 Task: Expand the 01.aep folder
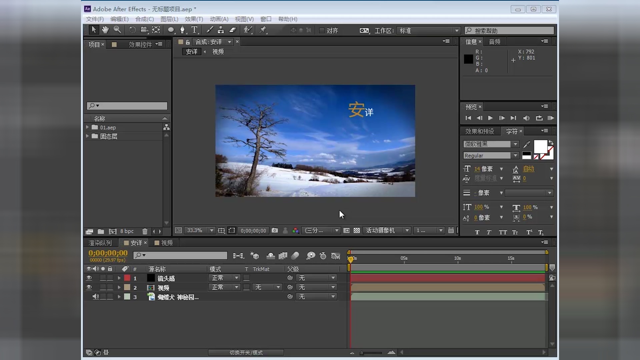tap(87, 127)
